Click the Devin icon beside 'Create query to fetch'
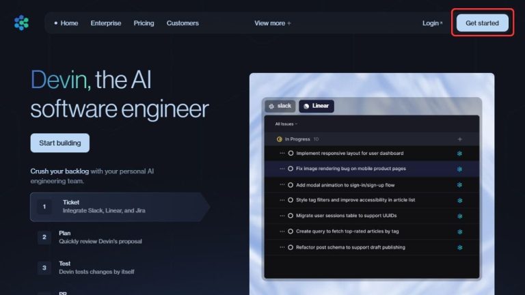 459,231
